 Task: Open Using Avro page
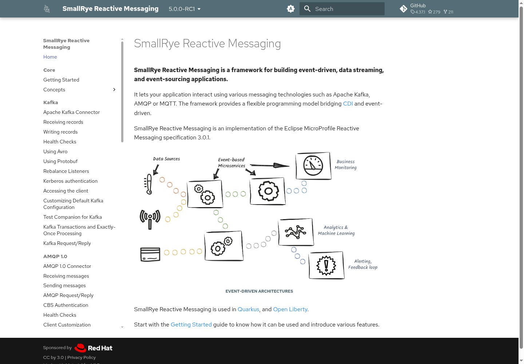coord(55,151)
